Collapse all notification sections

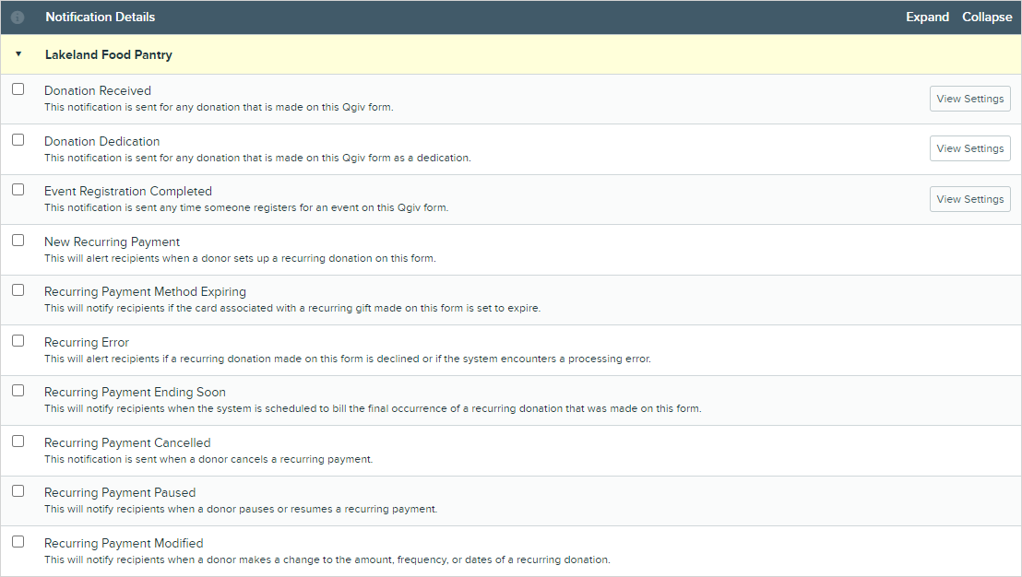pyautogui.click(x=987, y=17)
